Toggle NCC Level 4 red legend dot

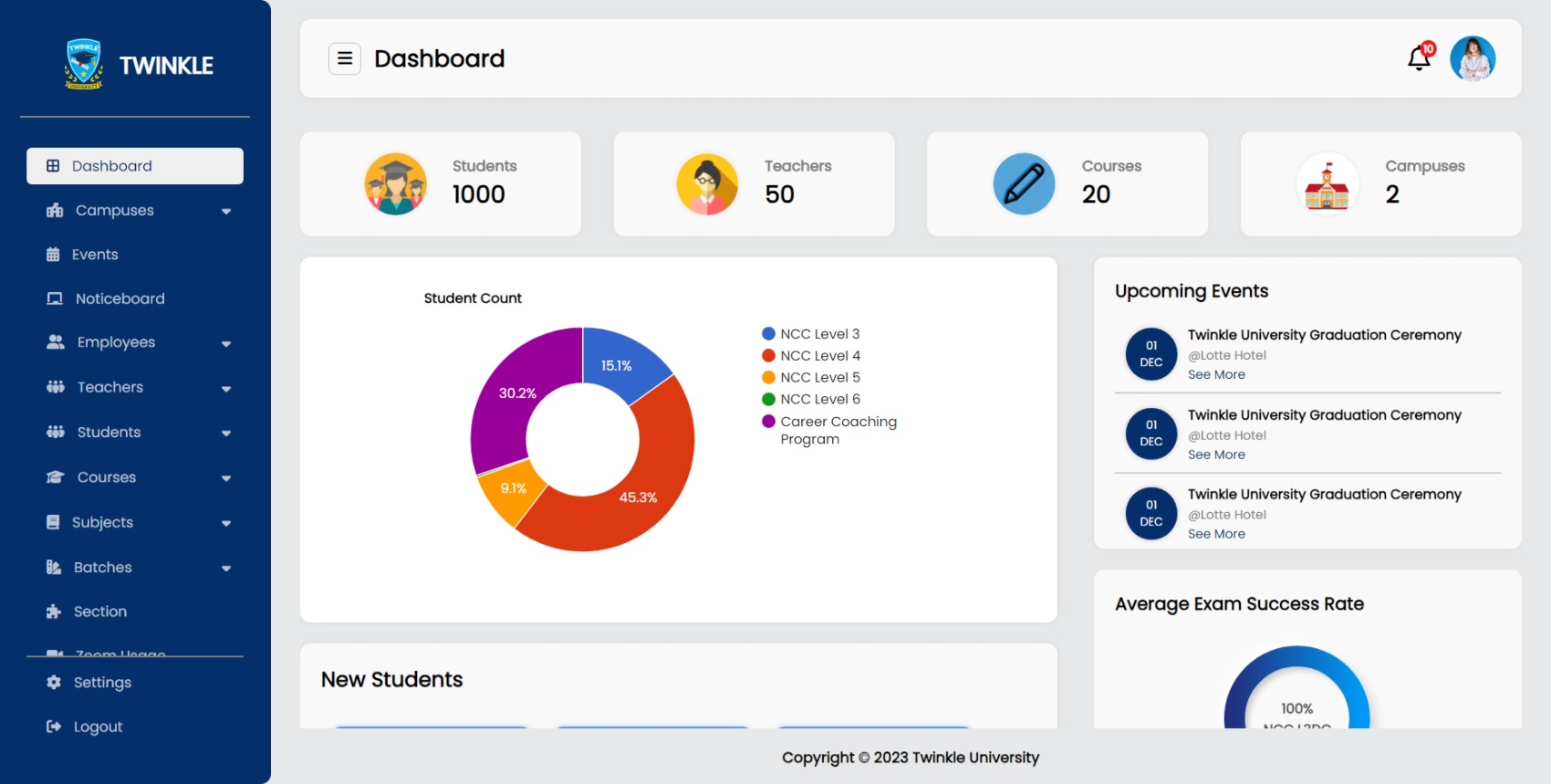click(x=768, y=356)
